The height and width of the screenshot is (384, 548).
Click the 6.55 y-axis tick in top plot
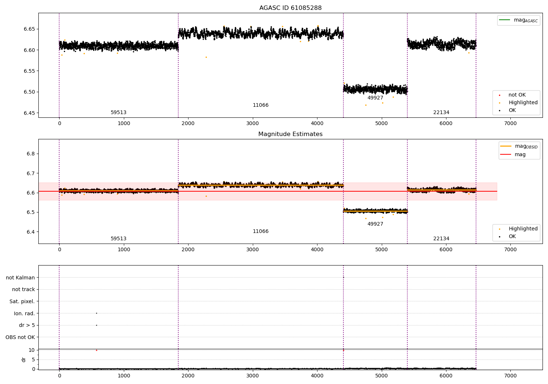coord(29,71)
